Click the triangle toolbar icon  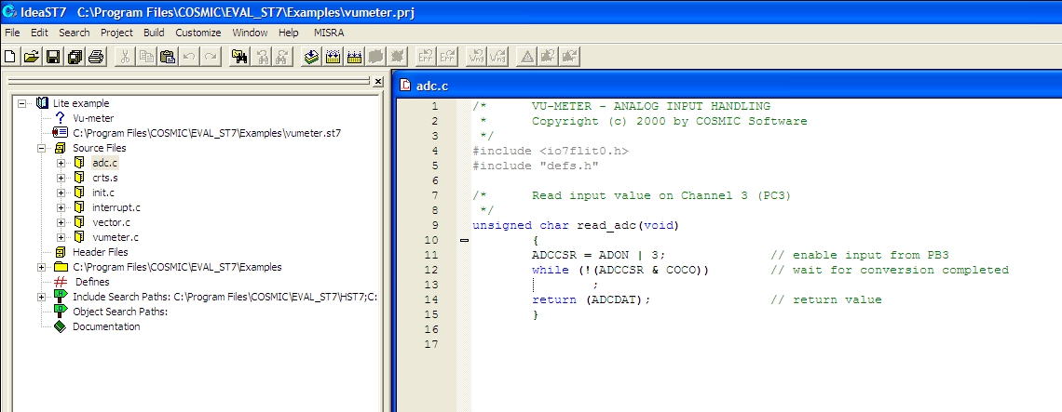(526, 57)
